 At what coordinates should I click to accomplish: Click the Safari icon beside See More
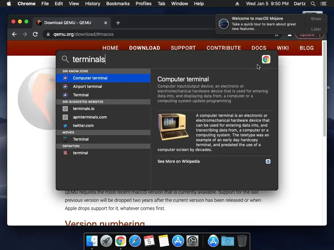point(268,161)
